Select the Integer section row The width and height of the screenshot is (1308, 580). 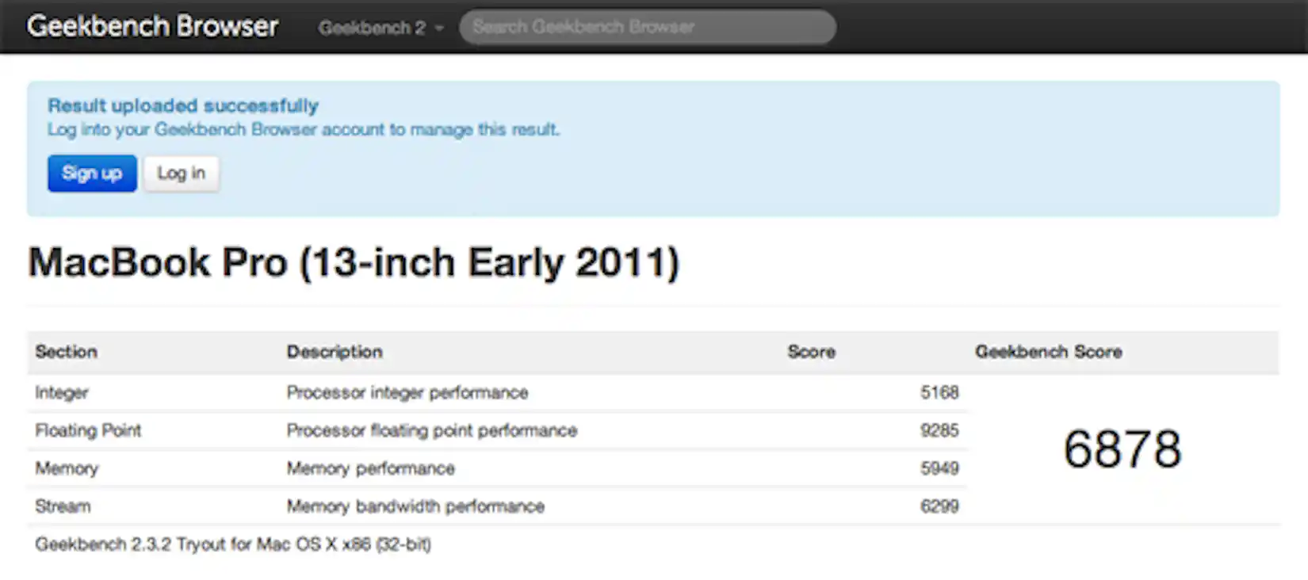[x=62, y=392]
